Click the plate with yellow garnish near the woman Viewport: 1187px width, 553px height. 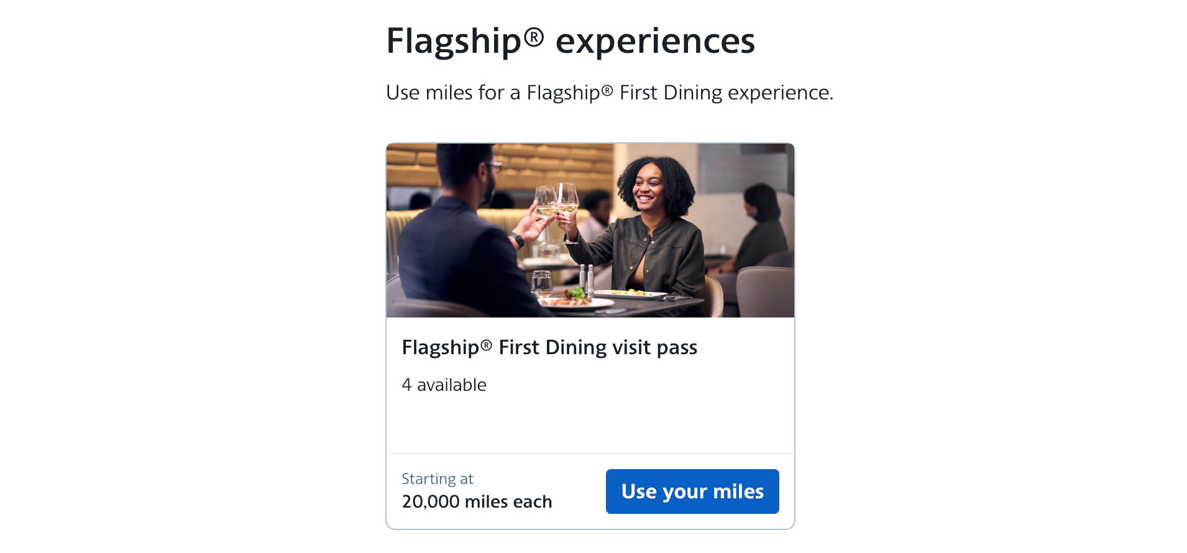629,293
